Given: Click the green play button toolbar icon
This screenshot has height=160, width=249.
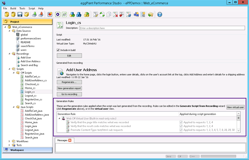Looking at the screenshot, I should pos(58,14).
